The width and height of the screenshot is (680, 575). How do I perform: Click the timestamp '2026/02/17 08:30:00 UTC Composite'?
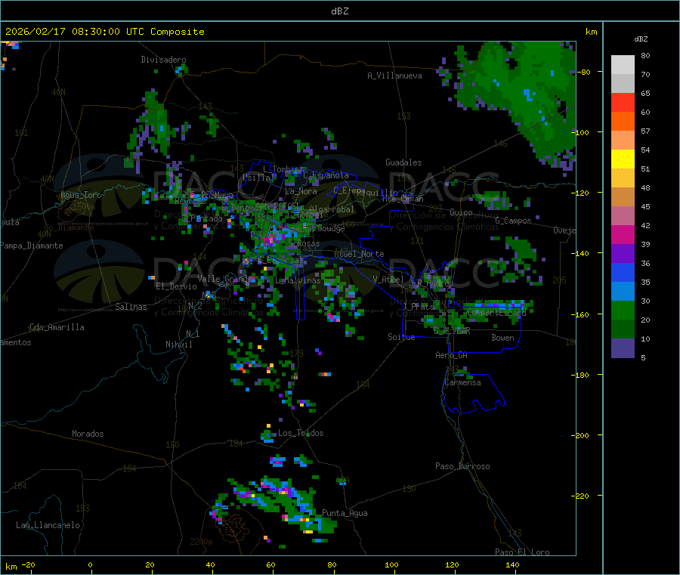pos(104,32)
